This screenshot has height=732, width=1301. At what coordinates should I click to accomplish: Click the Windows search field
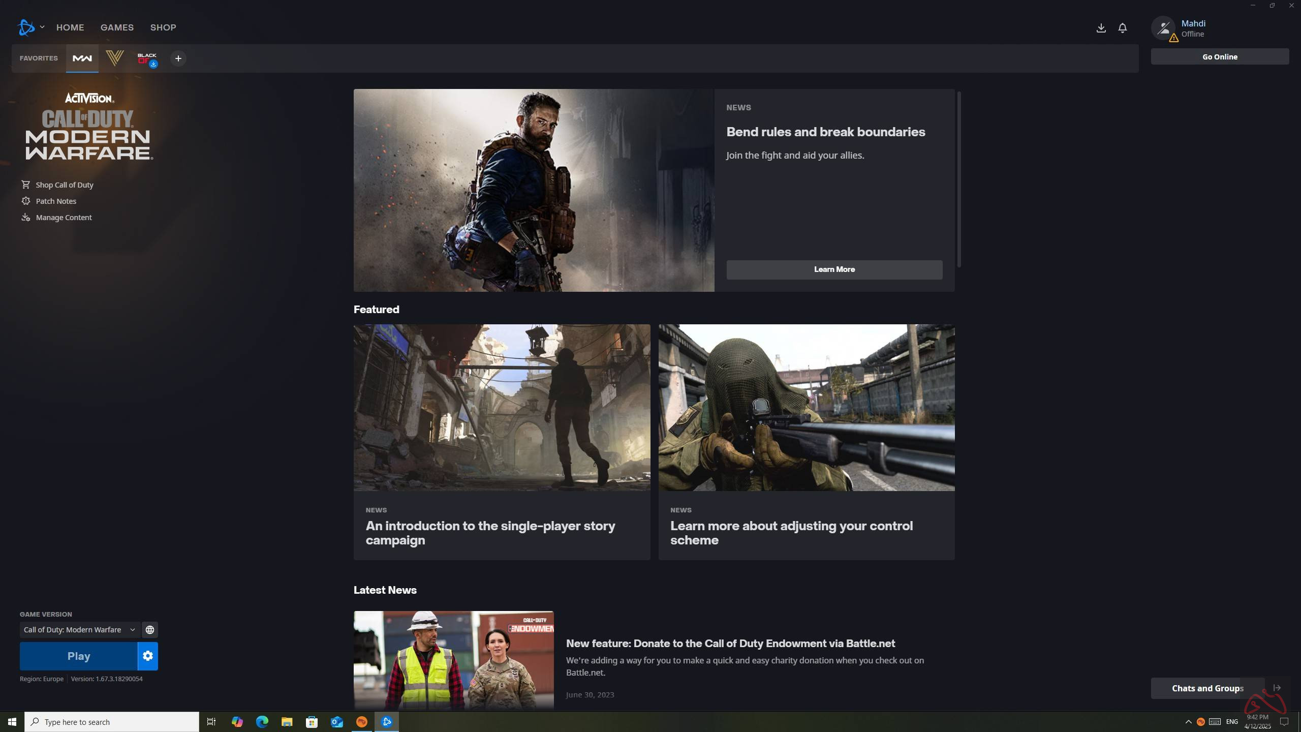point(112,721)
